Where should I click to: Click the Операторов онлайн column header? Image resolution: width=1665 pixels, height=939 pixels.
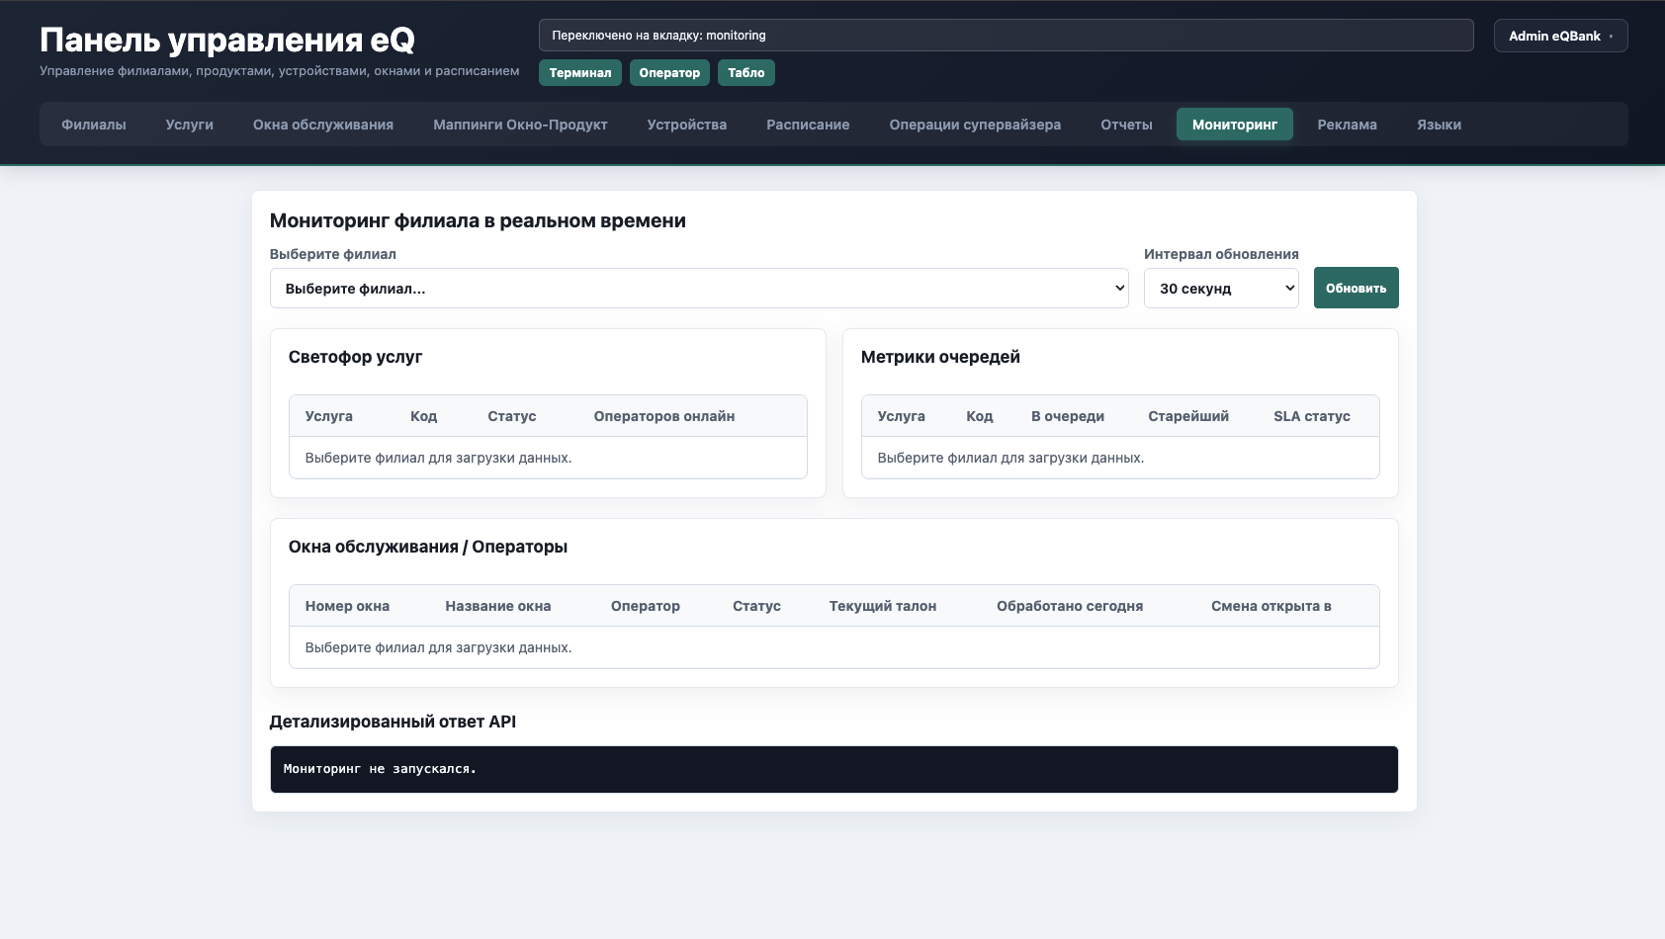[x=664, y=416]
